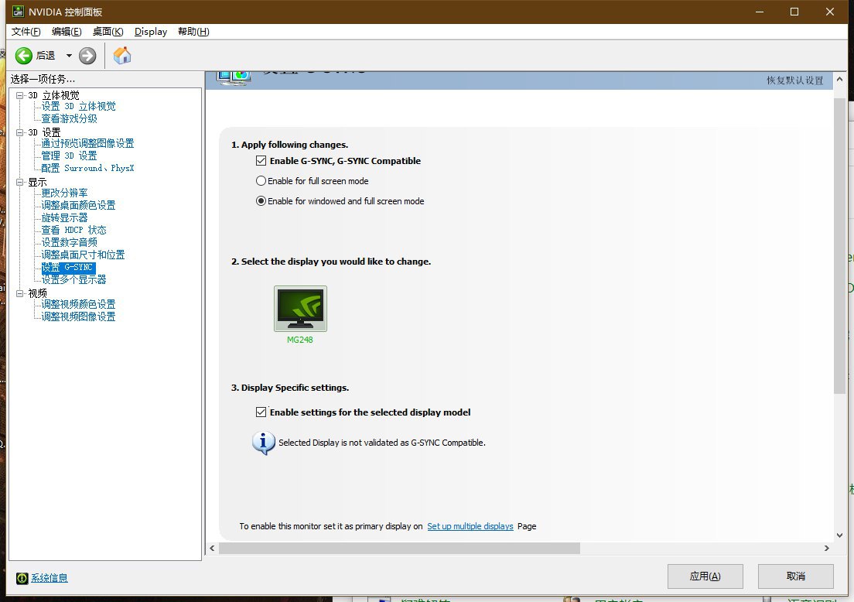Screen dimensions: 854x602
Task: Open 调整视频颜色设置 task
Action: click(78, 305)
